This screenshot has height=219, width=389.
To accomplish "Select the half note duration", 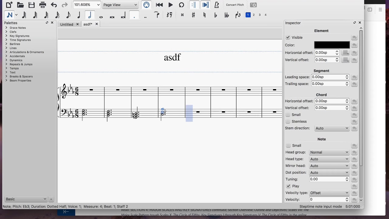I will [x=90, y=15].
